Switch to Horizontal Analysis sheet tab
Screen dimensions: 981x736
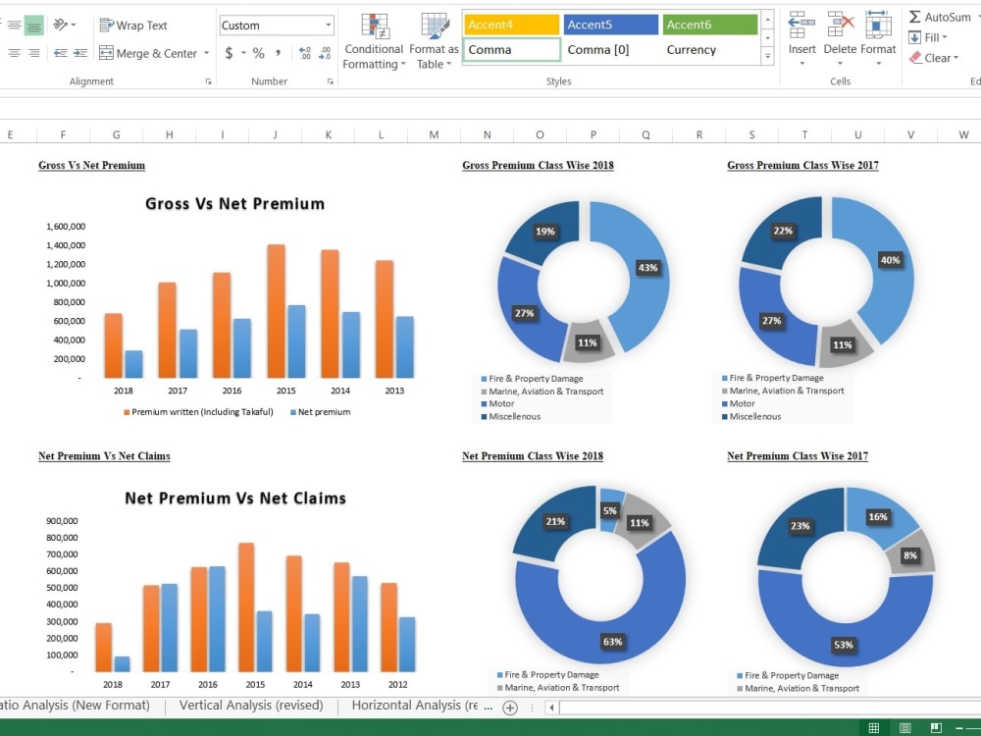click(414, 706)
